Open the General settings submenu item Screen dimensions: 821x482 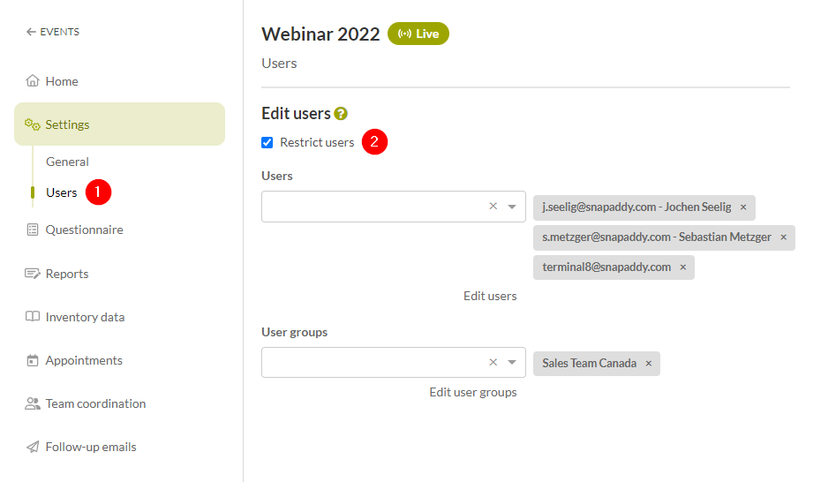point(67,162)
